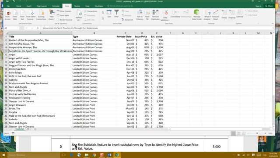Click the Consolidate icon
Viewport: 280px width, 158px height.
click(175, 14)
